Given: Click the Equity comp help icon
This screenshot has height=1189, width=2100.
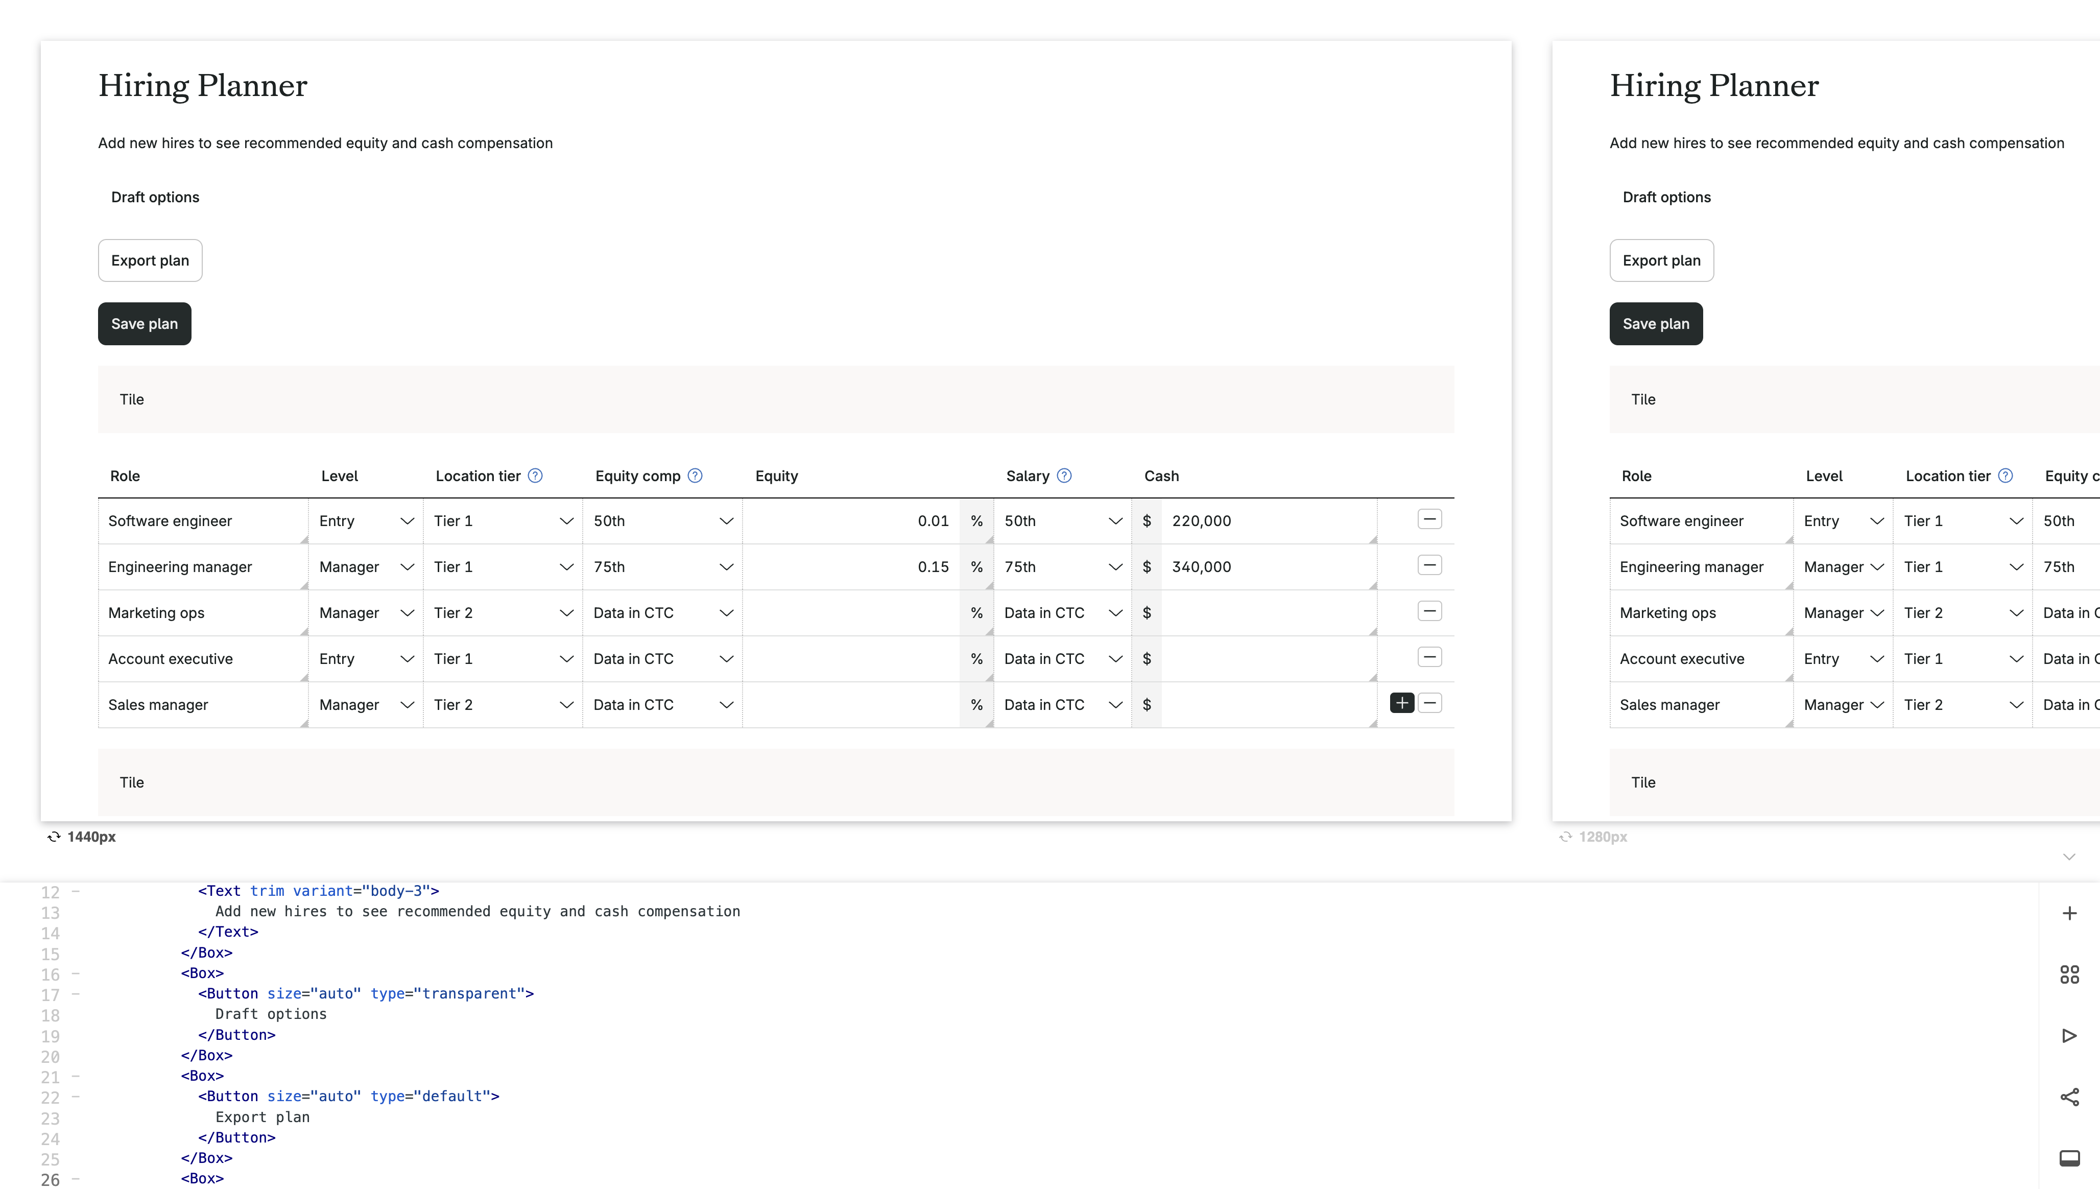Looking at the screenshot, I should [x=695, y=476].
